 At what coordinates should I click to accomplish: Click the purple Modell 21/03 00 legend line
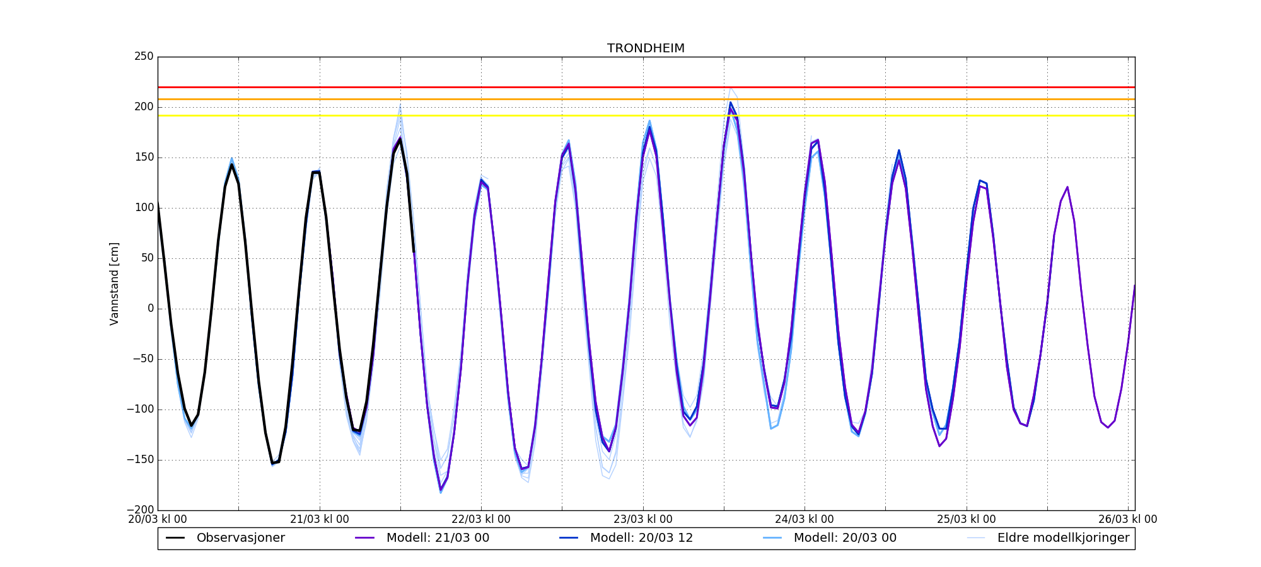pos(365,538)
